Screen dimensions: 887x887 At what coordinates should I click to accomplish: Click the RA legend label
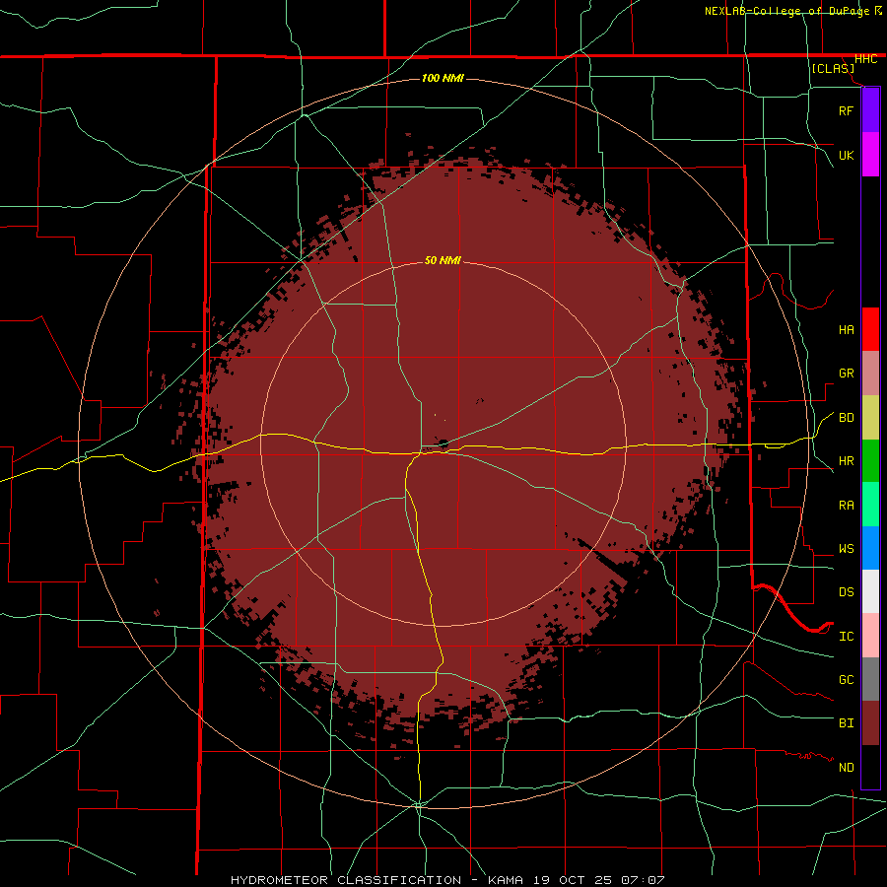pos(846,506)
